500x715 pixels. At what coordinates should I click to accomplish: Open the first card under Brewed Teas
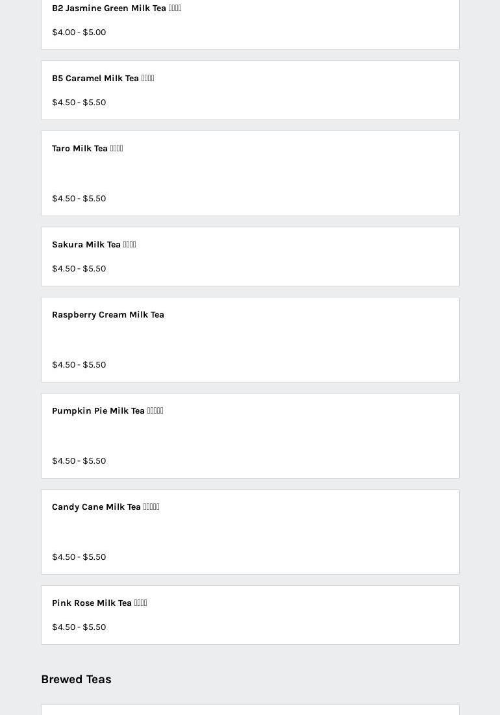coord(250,710)
